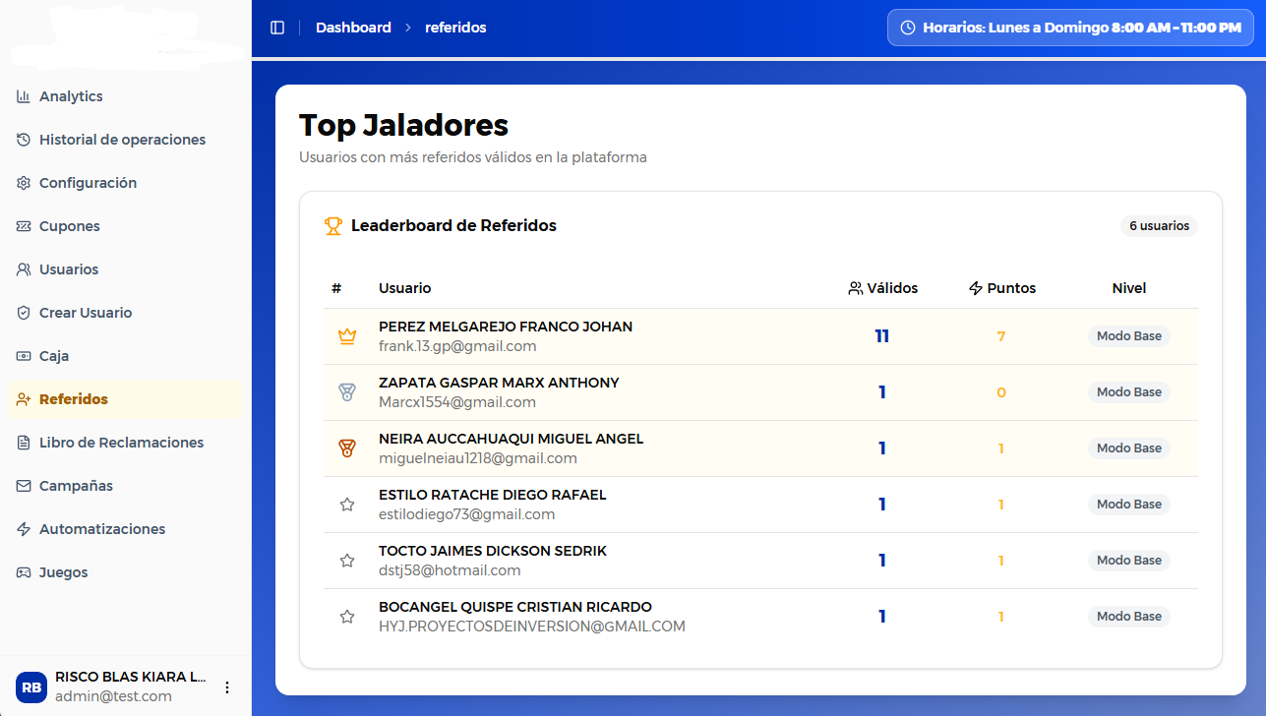Click the Caja cash icon
Viewport: 1266px width, 716px height.
(x=24, y=356)
